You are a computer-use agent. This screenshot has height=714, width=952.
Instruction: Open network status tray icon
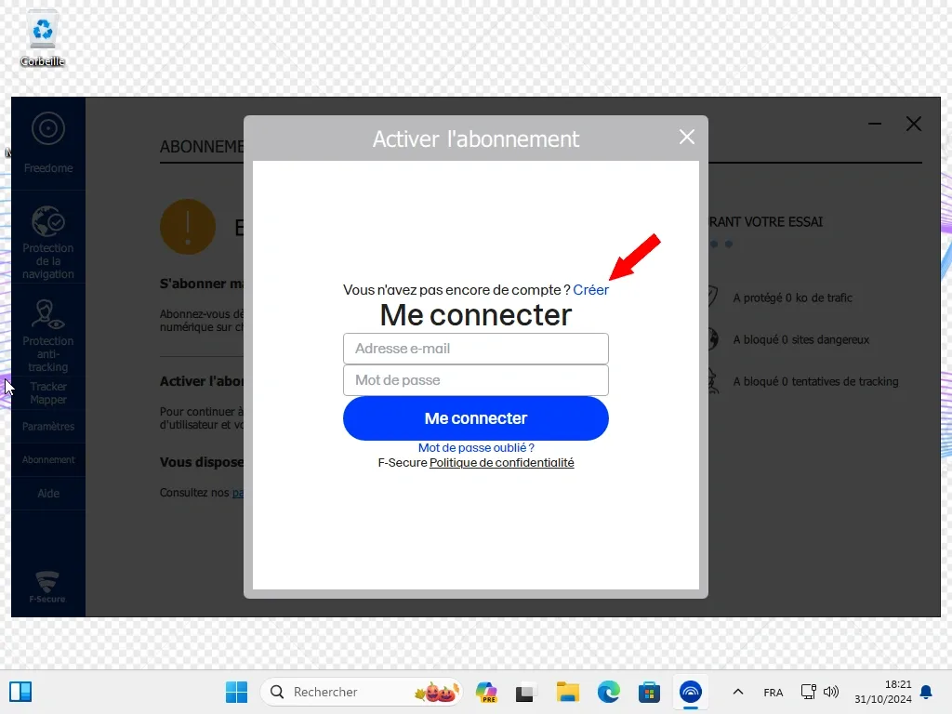tap(808, 692)
